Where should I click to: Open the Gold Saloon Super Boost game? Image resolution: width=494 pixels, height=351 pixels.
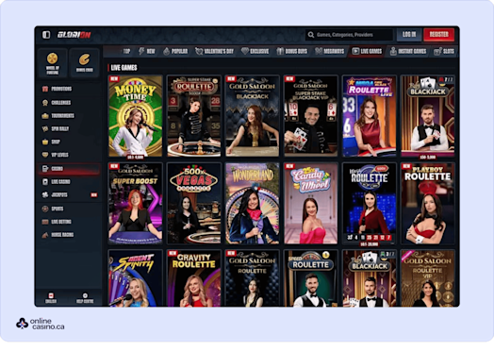(x=135, y=204)
